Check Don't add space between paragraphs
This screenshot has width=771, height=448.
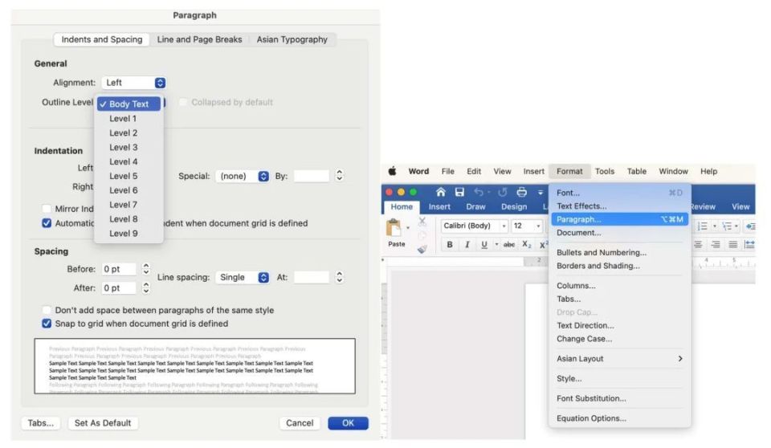coord(47,310)
